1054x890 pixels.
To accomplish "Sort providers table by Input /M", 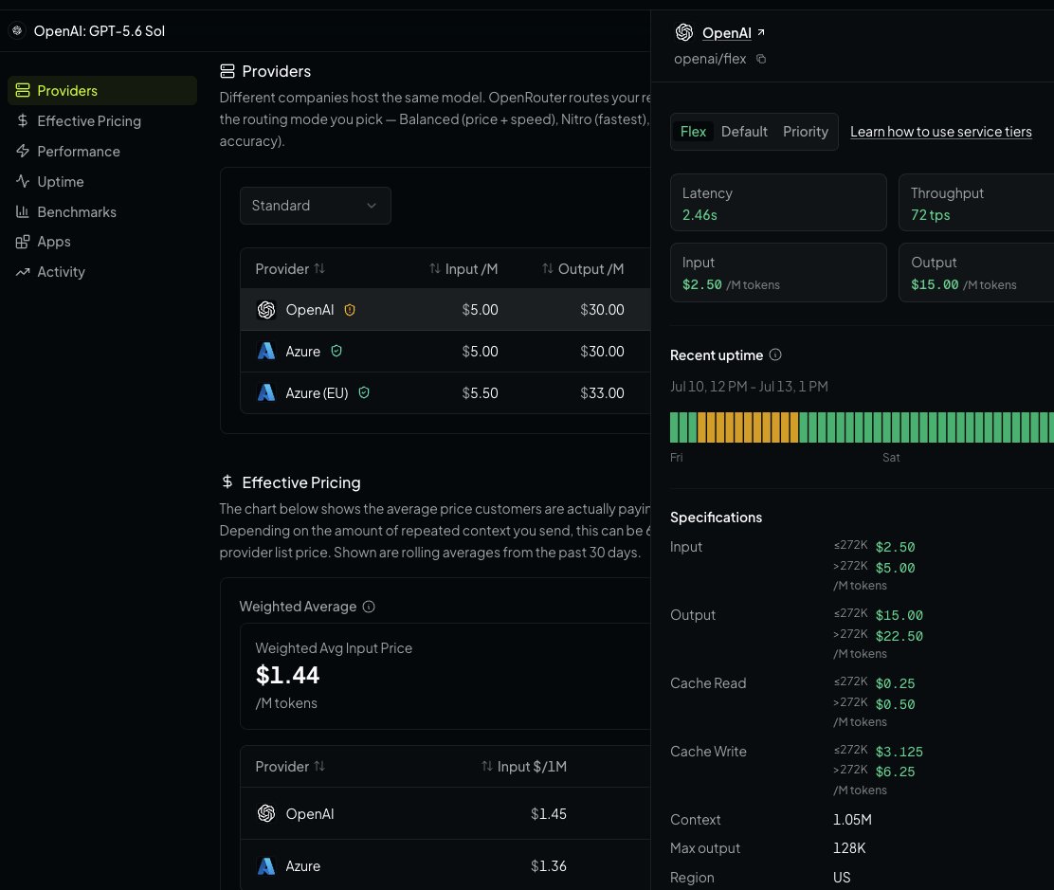I will [463, 269].
